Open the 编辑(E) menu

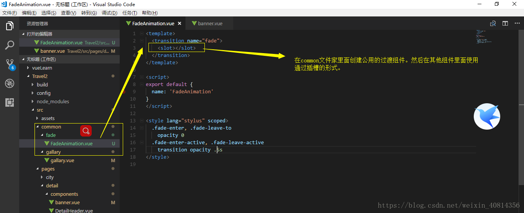point(29,13)
